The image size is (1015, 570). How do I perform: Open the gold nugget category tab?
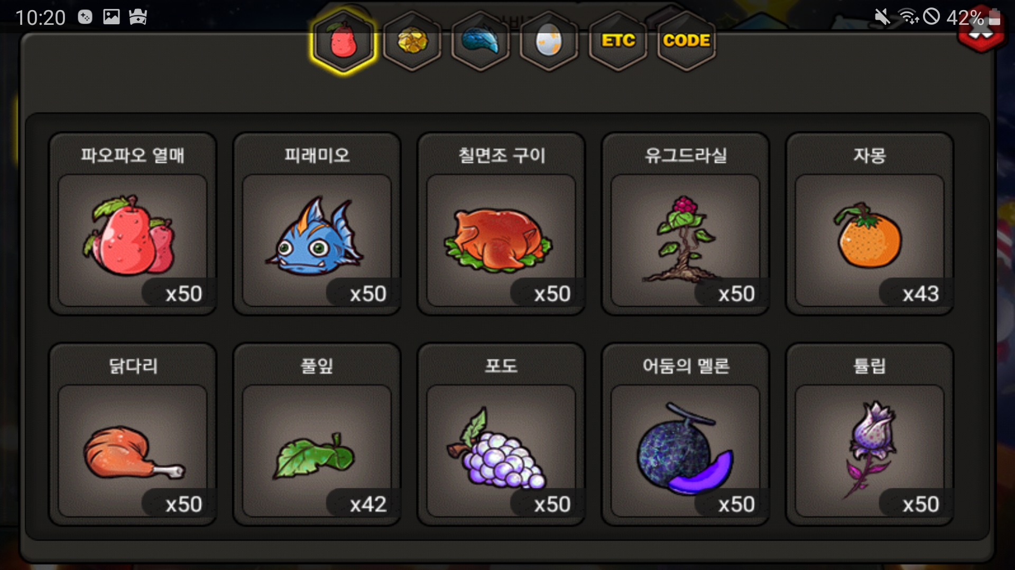click(x=412, y=41)
